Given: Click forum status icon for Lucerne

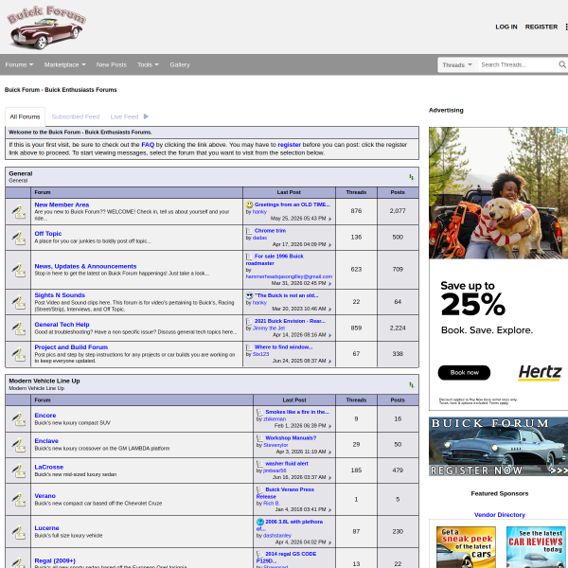Looking at the screenshot, I should tap(18, 532).
